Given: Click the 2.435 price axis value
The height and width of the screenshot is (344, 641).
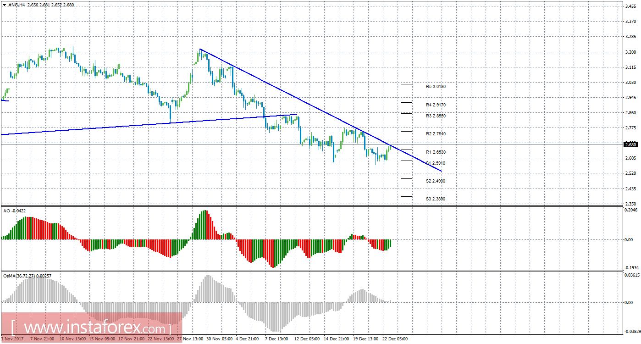Looking at the screenshot, I should pos(631,189).
